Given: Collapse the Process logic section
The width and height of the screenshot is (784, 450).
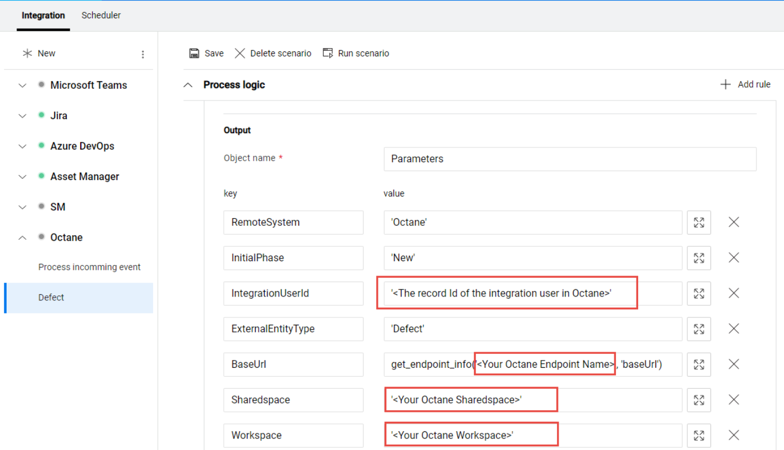Looking at the screenshot, I should 188,84.
